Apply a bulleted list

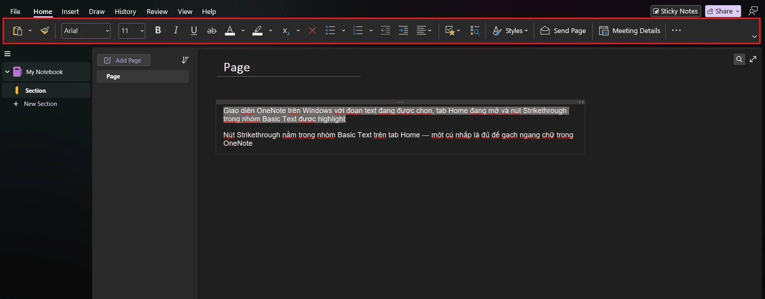coord(330,31)
